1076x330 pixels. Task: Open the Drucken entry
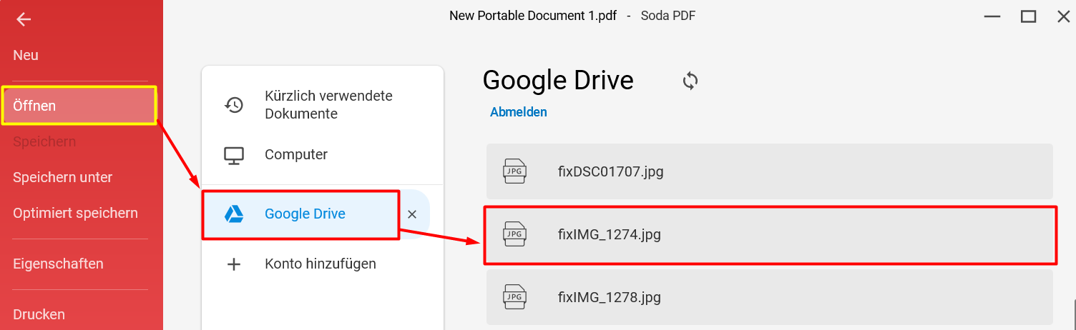pyautogui.click(x=39, y=314)
